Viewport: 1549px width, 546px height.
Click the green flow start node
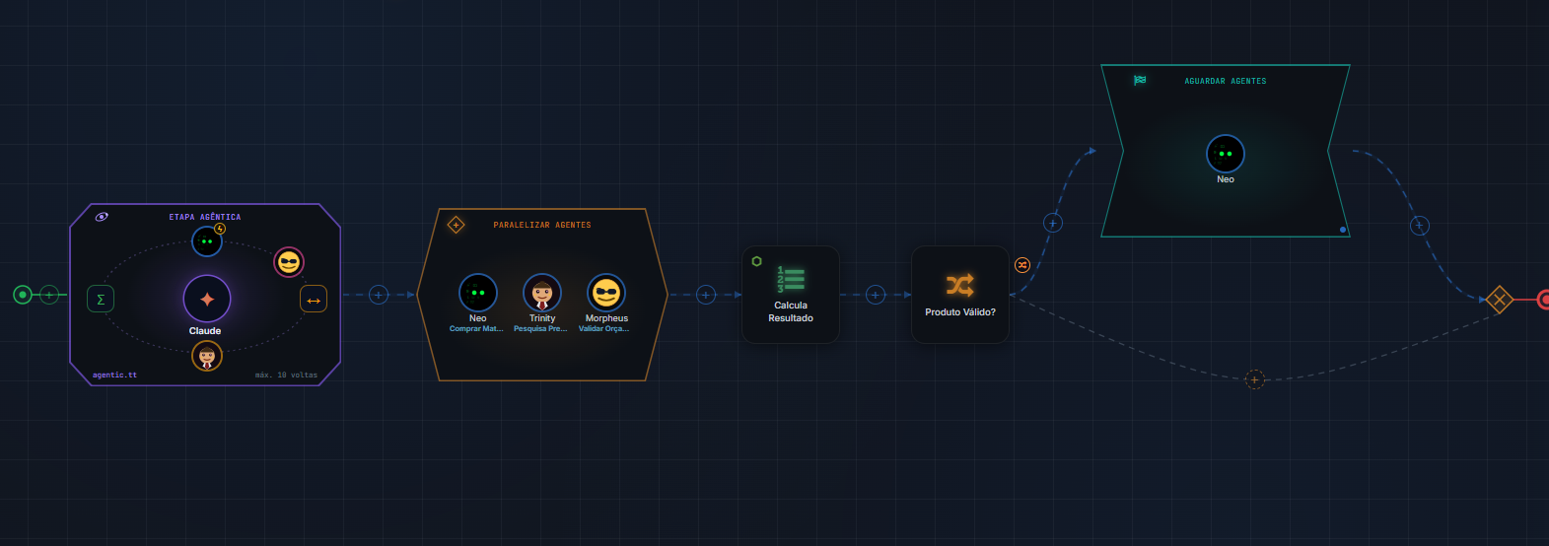point(23,295)
